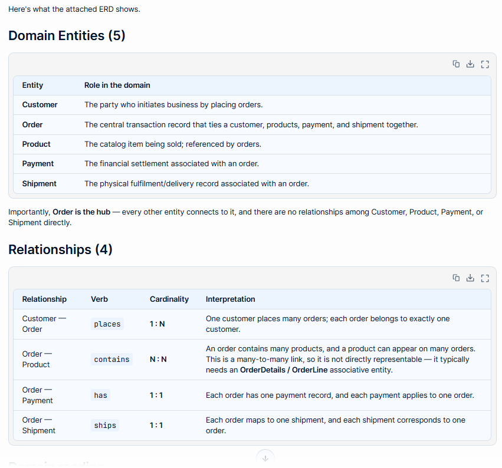Screen dimensions: 502x468
Task: Click the 'Domain Entities (5)' heading
Action: click(x=67, y=35)
